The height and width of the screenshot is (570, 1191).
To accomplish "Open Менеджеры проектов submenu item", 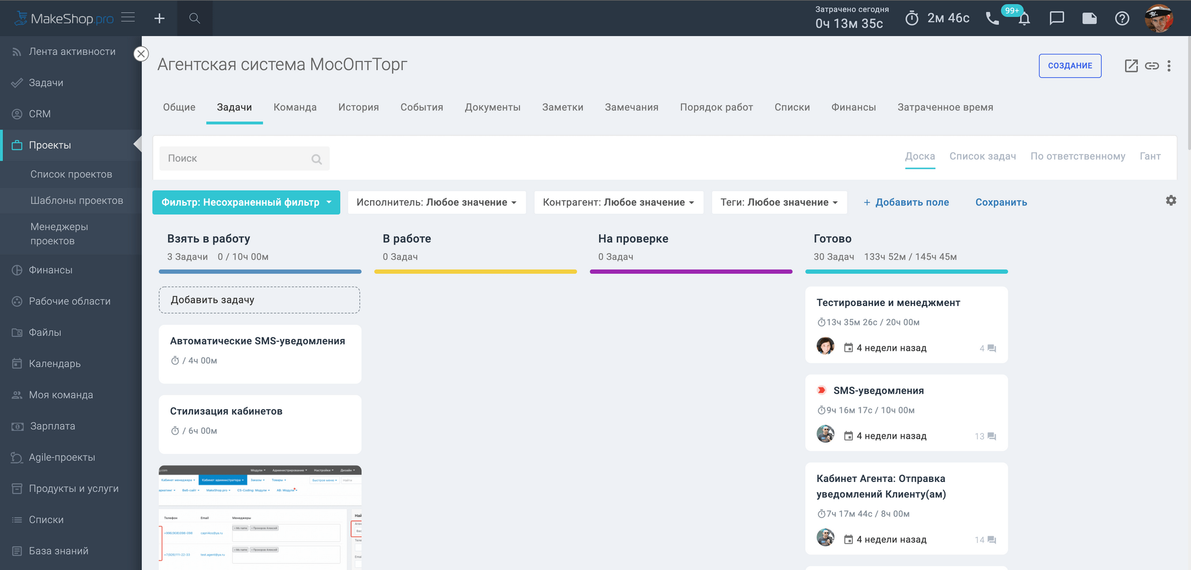I will 59,234.
